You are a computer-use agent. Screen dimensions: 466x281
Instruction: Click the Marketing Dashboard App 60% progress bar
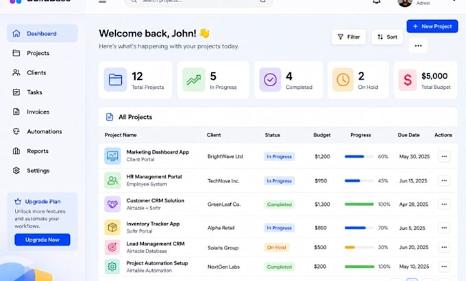(359, 157)
